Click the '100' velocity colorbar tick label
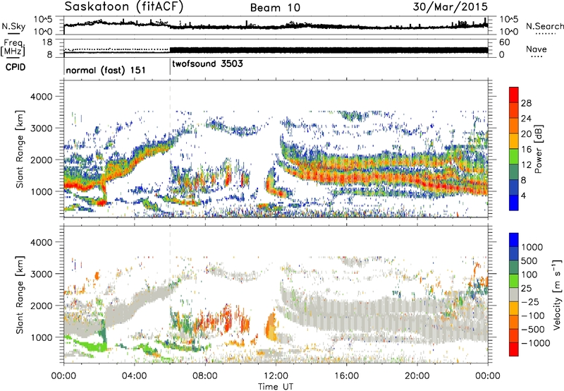Viewport: 564px width, 391px height. click(x=529, y=275)
